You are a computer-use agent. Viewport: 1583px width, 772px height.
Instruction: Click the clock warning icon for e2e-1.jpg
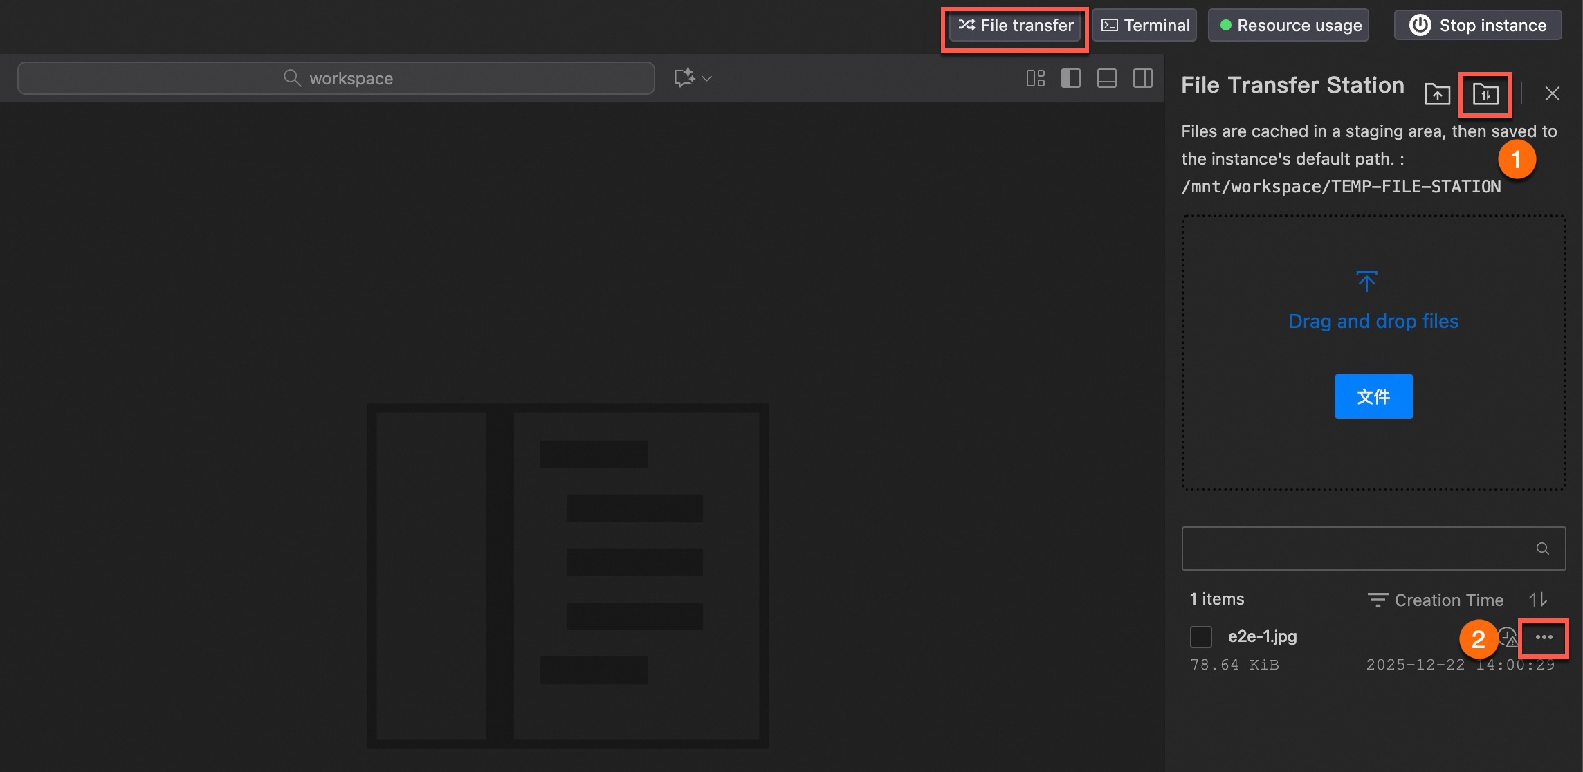tap(1508, 636)
